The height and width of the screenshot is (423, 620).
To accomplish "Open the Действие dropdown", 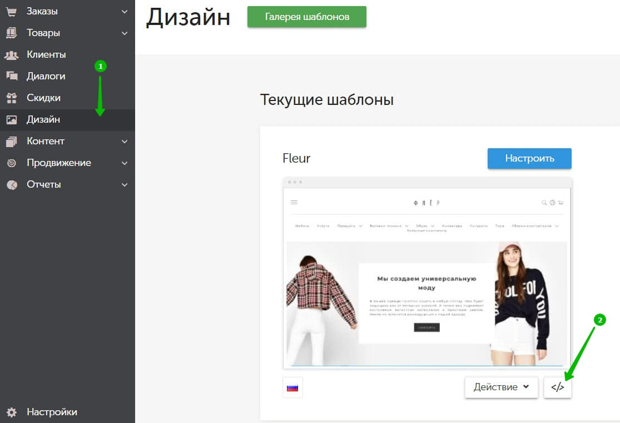I will point(501,387).
